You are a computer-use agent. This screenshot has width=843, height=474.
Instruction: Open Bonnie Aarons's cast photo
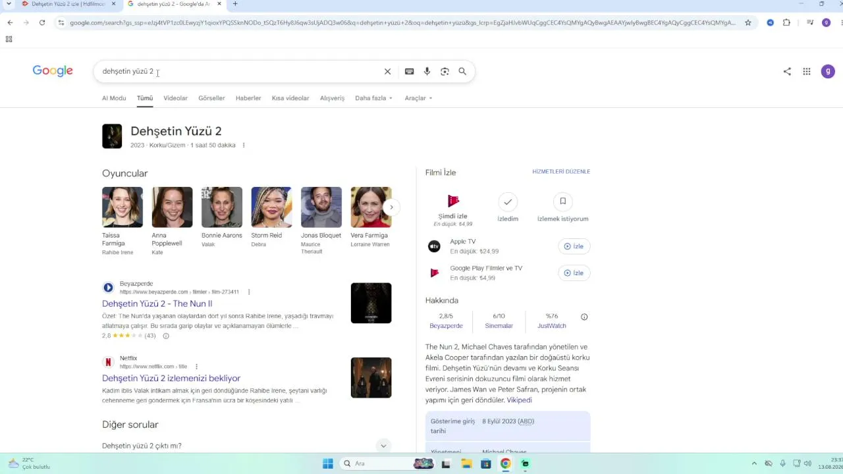(x=222, y=207)
